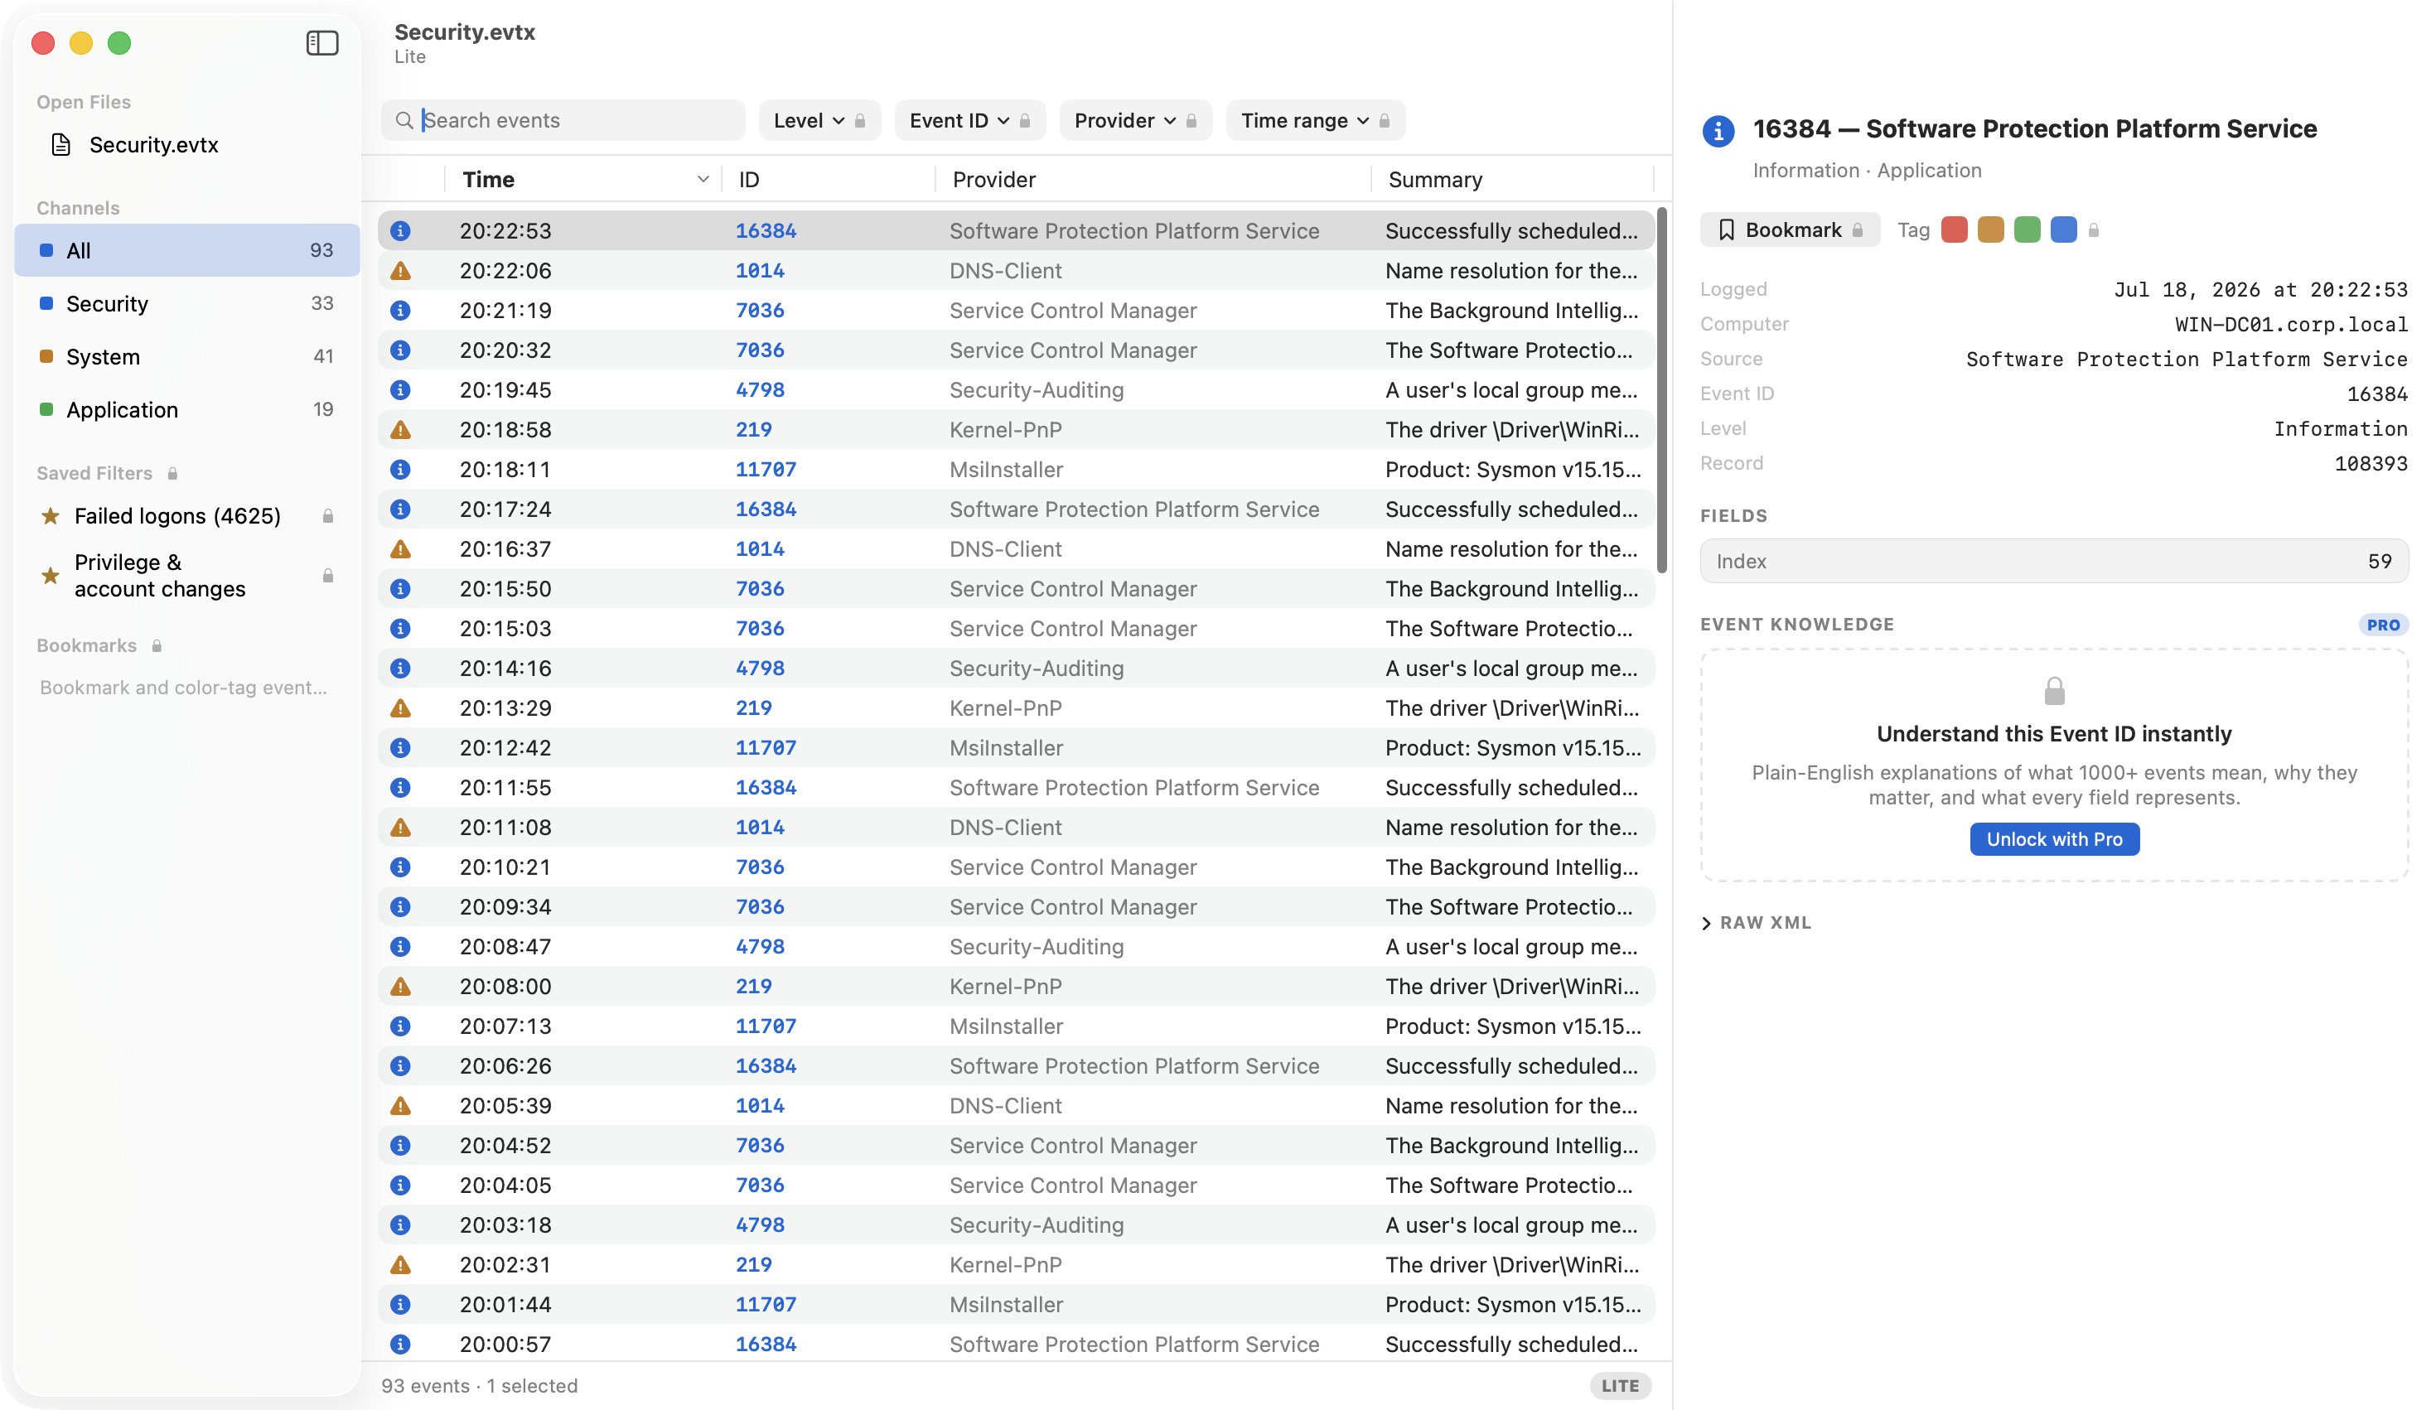Click Unlock with Pro button

[2054, 840]
